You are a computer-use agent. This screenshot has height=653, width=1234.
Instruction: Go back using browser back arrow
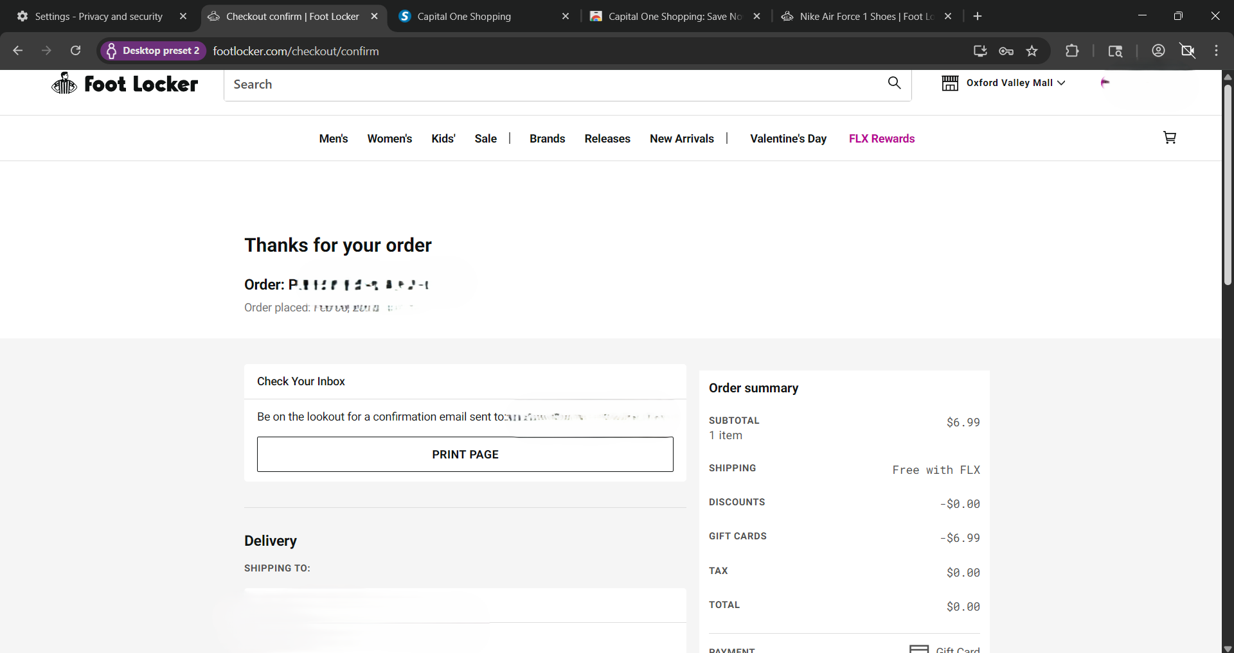(x=18, y=51)
